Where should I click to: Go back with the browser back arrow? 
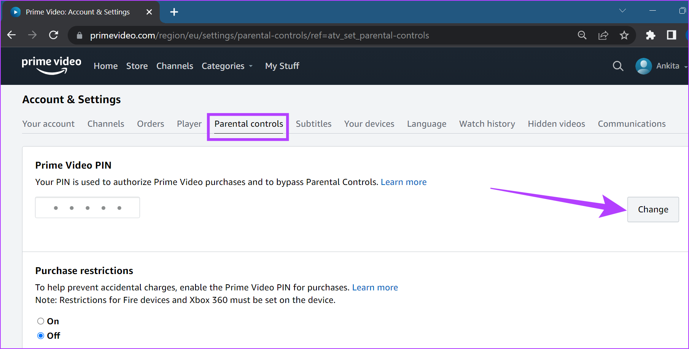tap(11, 35)
